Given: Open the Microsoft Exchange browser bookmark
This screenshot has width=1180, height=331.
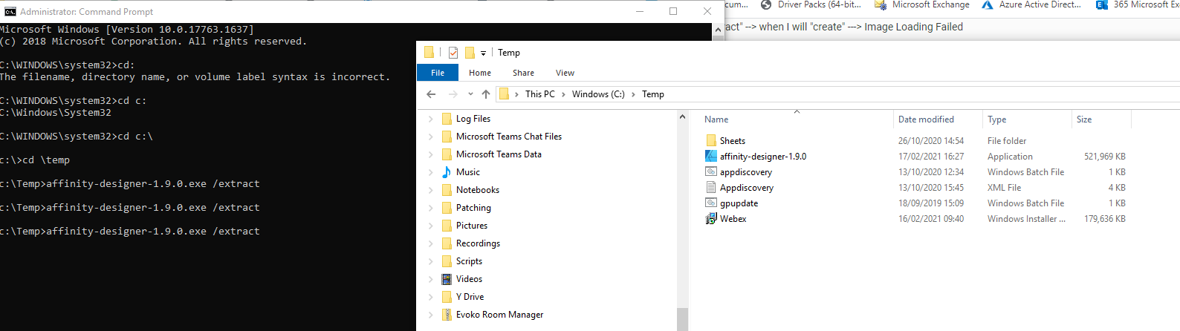Looking at the screenshot, I should [922, 5].
